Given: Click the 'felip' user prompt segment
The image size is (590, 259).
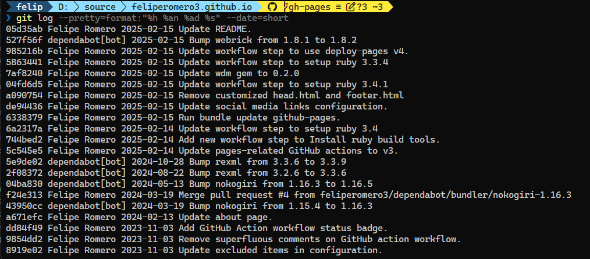Looking at the screenshot, I should coord(29,7).
